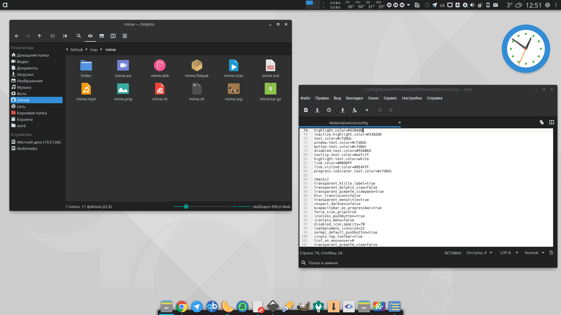Expand the breadcrumb arrow before tmp

click(86, 50)
